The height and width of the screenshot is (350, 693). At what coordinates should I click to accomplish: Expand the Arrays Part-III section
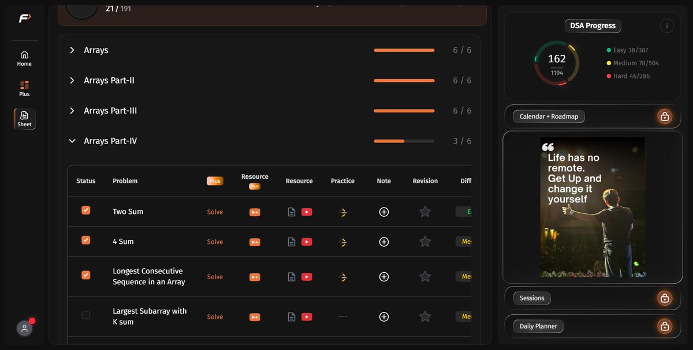click(72, 111)
